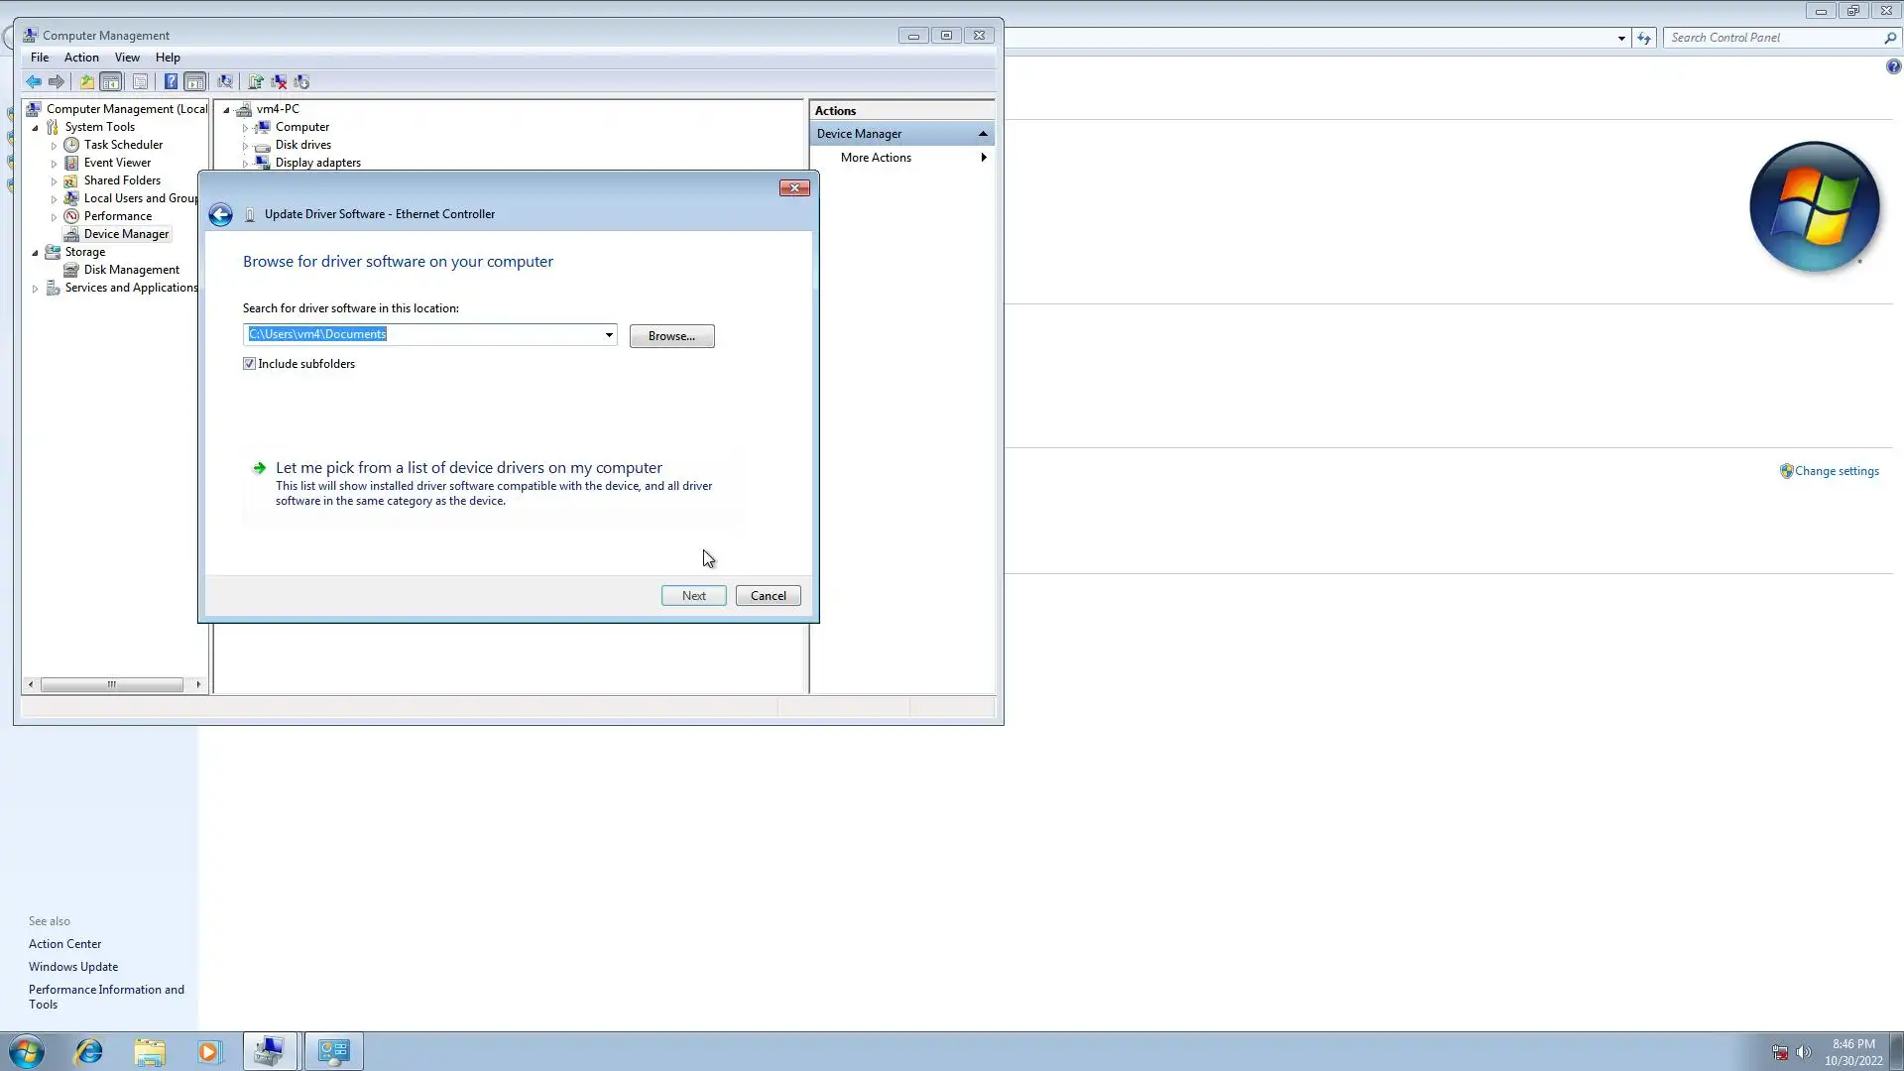Click the Uninstall device toolbar icon
This screenshot has height=1071, width=1904.
(x=279, y=82)
